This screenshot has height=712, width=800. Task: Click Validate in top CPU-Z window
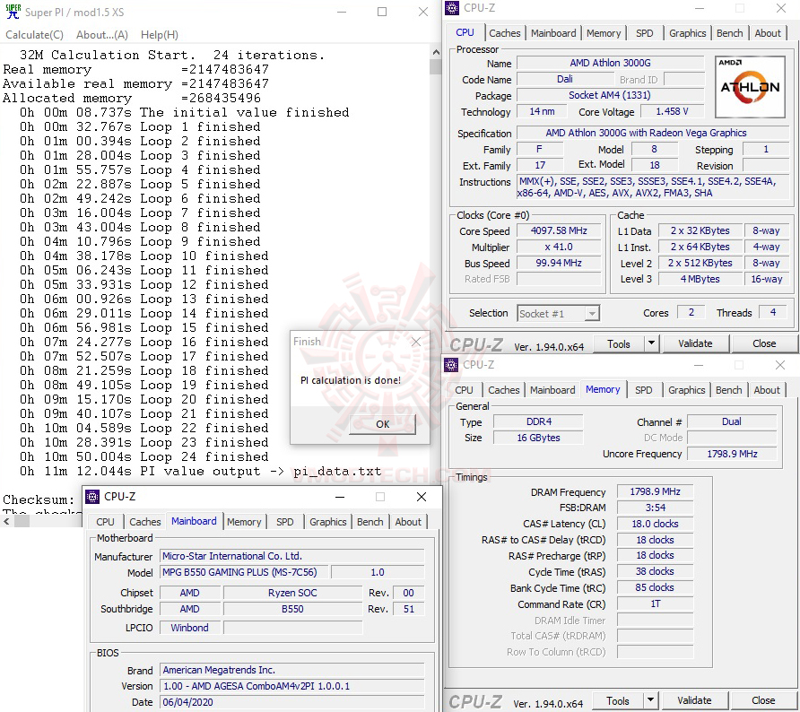tap(695, 343)
